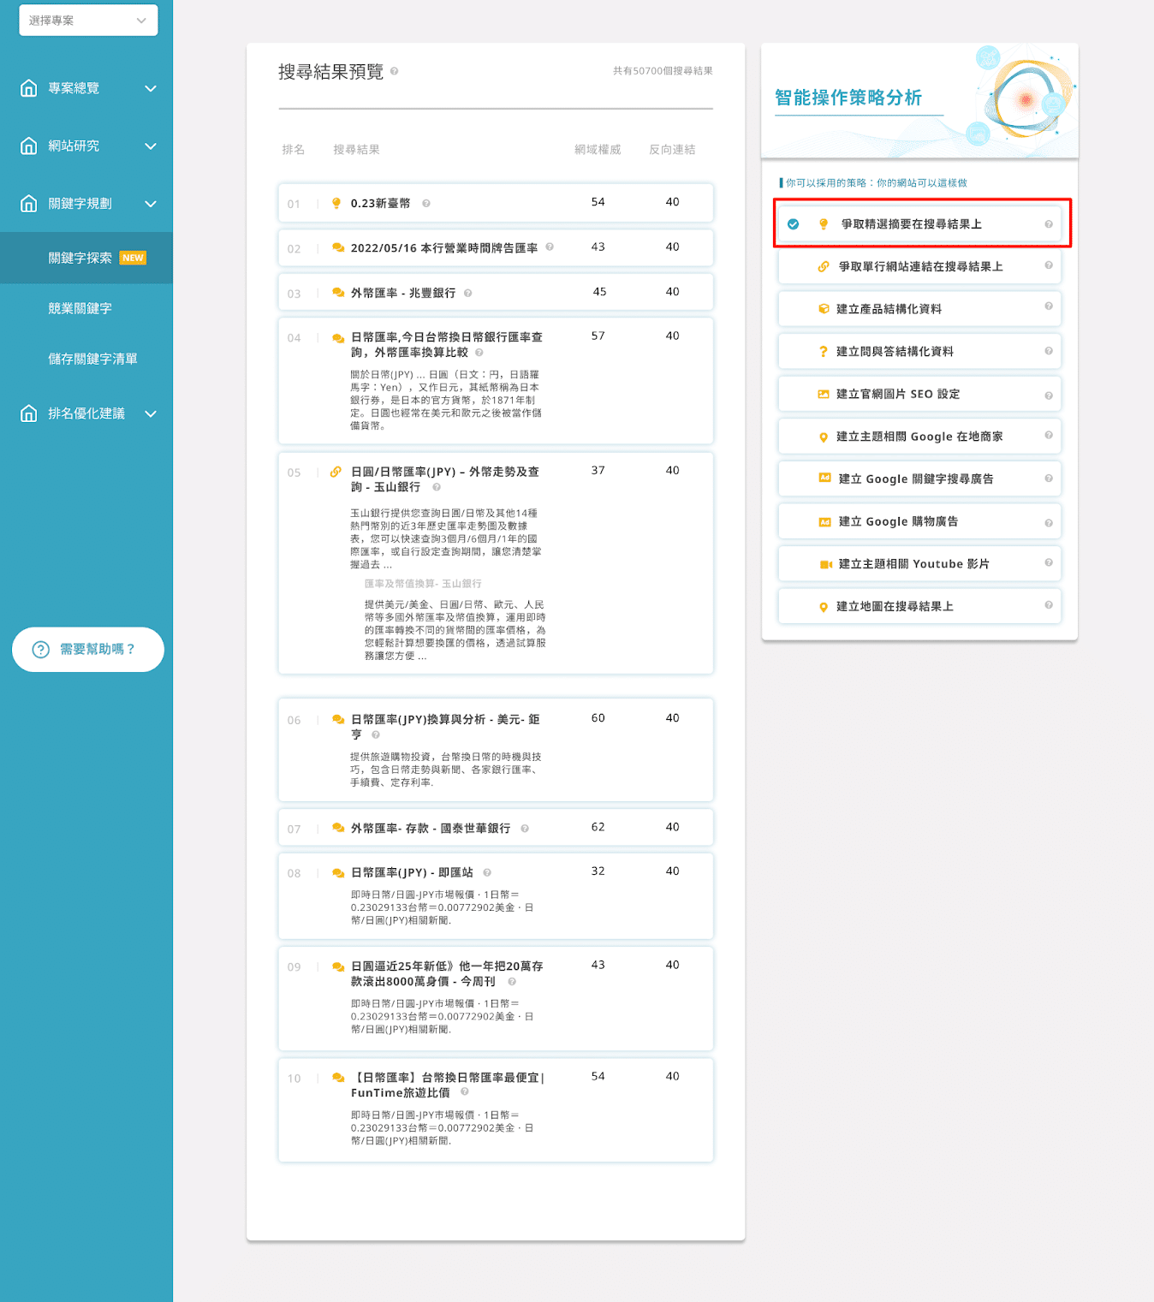The height and width of the screenshot is (1302, 1154).
Task: Click the home icon beside 專案總覽
Action: [29, 88]
